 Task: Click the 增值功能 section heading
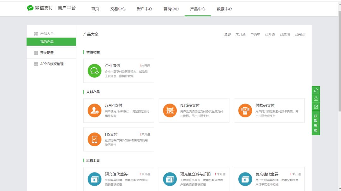[x=93, y=52]
